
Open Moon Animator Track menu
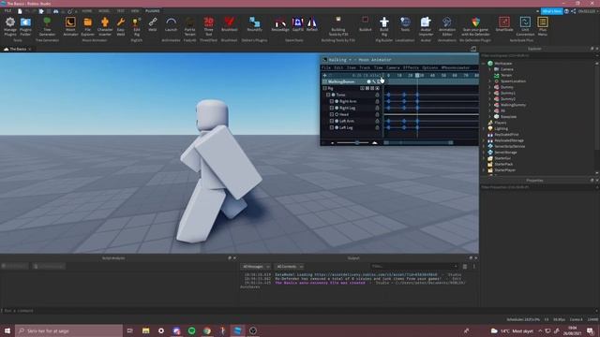(365, 67)
